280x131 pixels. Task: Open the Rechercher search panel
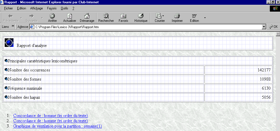pyautogui.click(x=106, y=16)
